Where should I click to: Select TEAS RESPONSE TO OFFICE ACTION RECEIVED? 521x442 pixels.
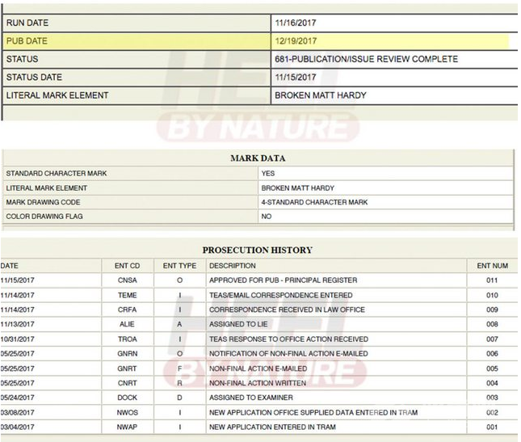click(x=288, y=339)
